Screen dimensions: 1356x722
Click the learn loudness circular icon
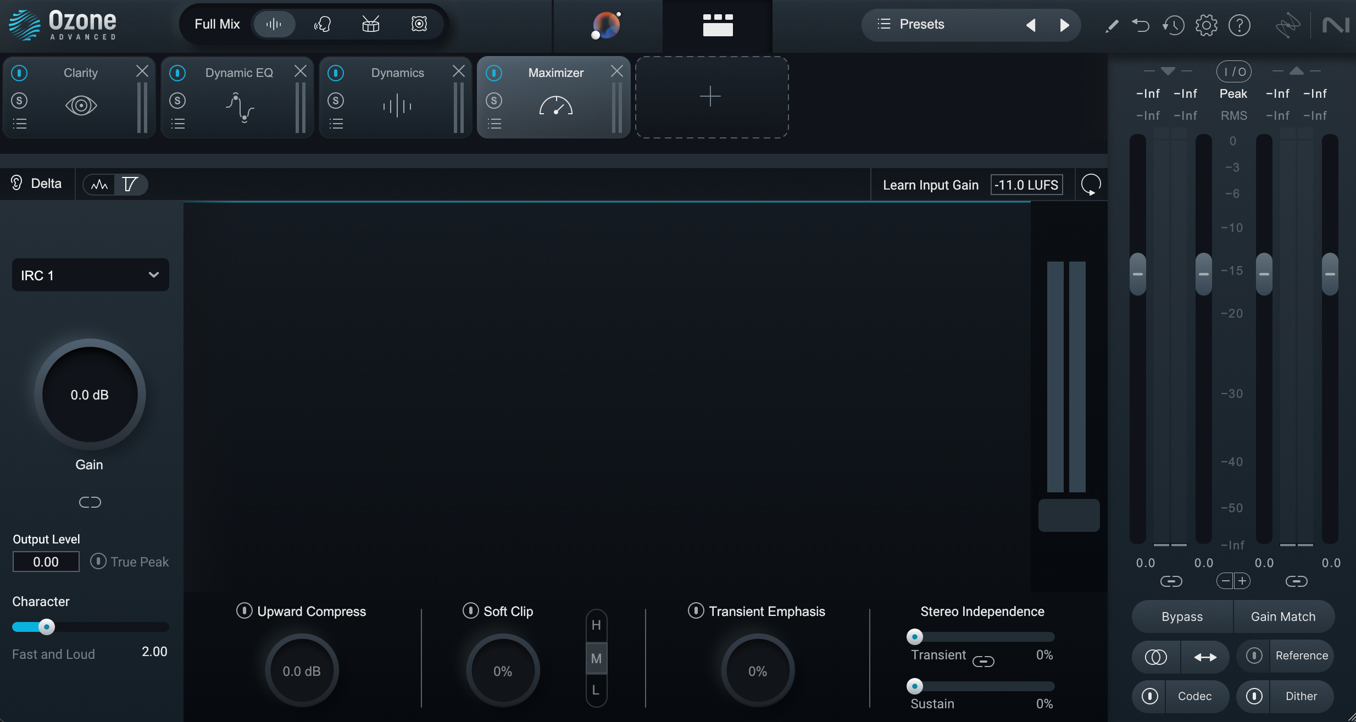[x=1091, y=185]
